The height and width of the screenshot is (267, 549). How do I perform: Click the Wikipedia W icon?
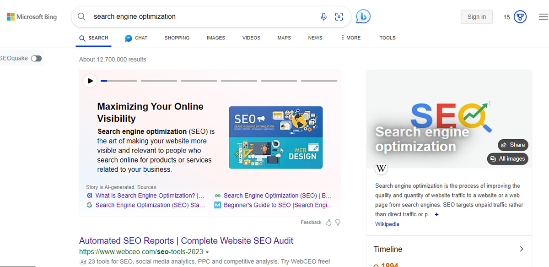pyautogui.click(x=381, y=168)
